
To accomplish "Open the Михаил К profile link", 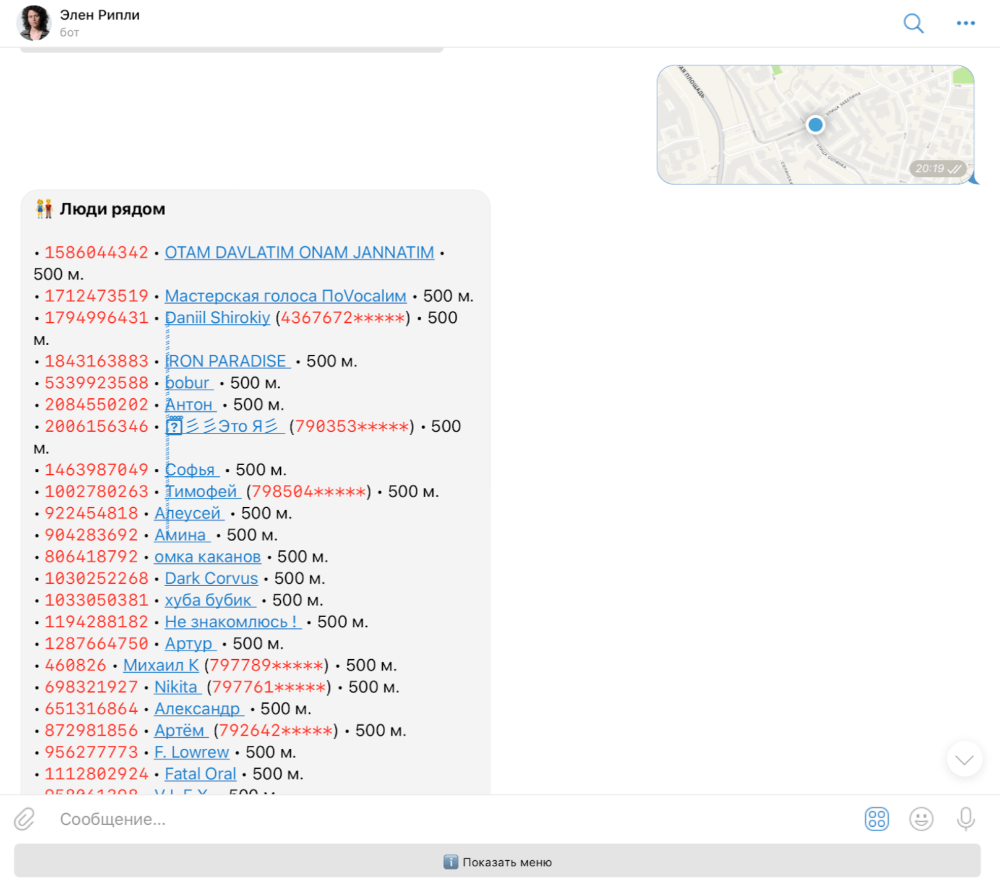I will pyautogui.click(x=161, y=665).
